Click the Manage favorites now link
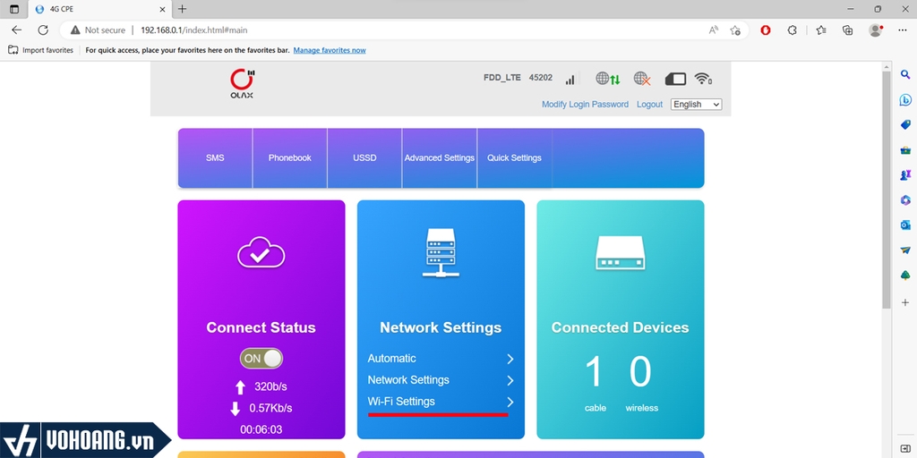This screenshot has height=458, width=917. 330,51
